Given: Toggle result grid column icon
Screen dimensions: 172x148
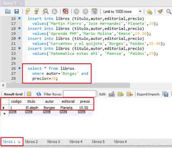Looking at the screenshot, I should 29,94.
